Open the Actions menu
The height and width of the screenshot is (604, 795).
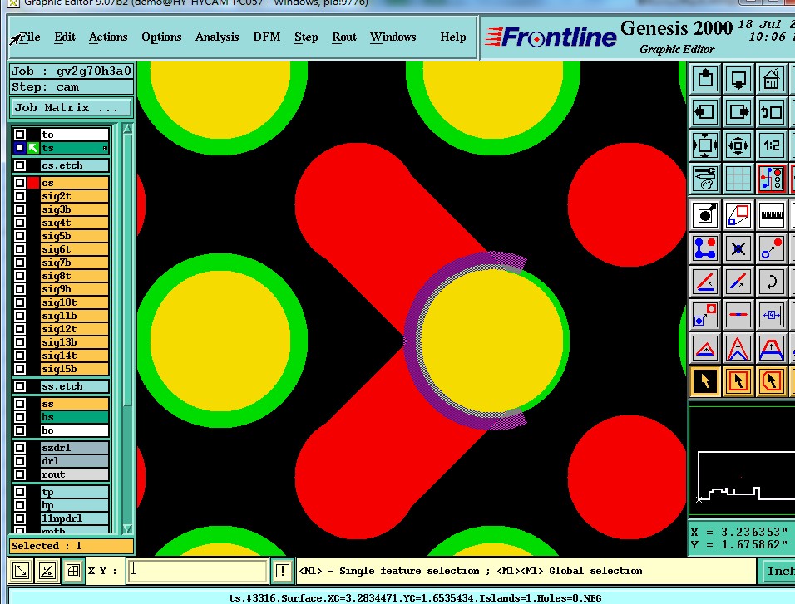108,37
